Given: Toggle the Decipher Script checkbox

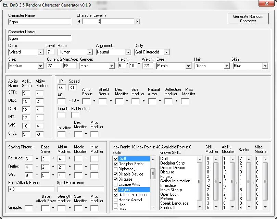Looking at the screenshot, I should pyautogui.click(x=115, y=164).
